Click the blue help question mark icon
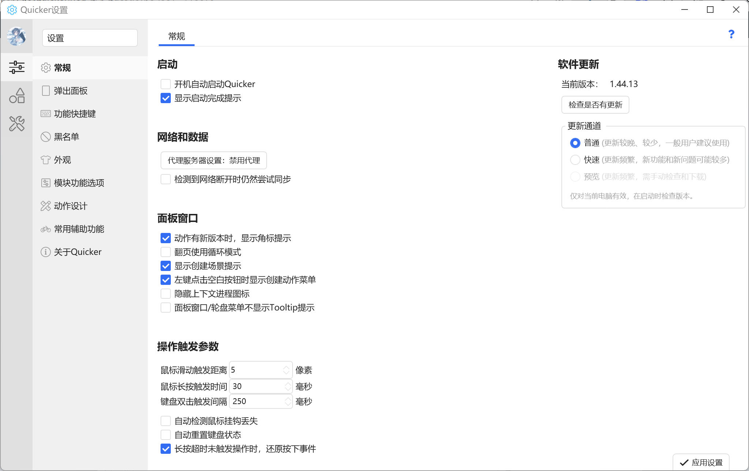This screenshot has height=471, width=749. 731,34
